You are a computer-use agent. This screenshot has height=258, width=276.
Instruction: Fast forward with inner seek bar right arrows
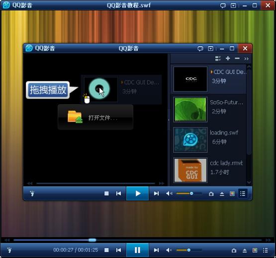[162, 184]
